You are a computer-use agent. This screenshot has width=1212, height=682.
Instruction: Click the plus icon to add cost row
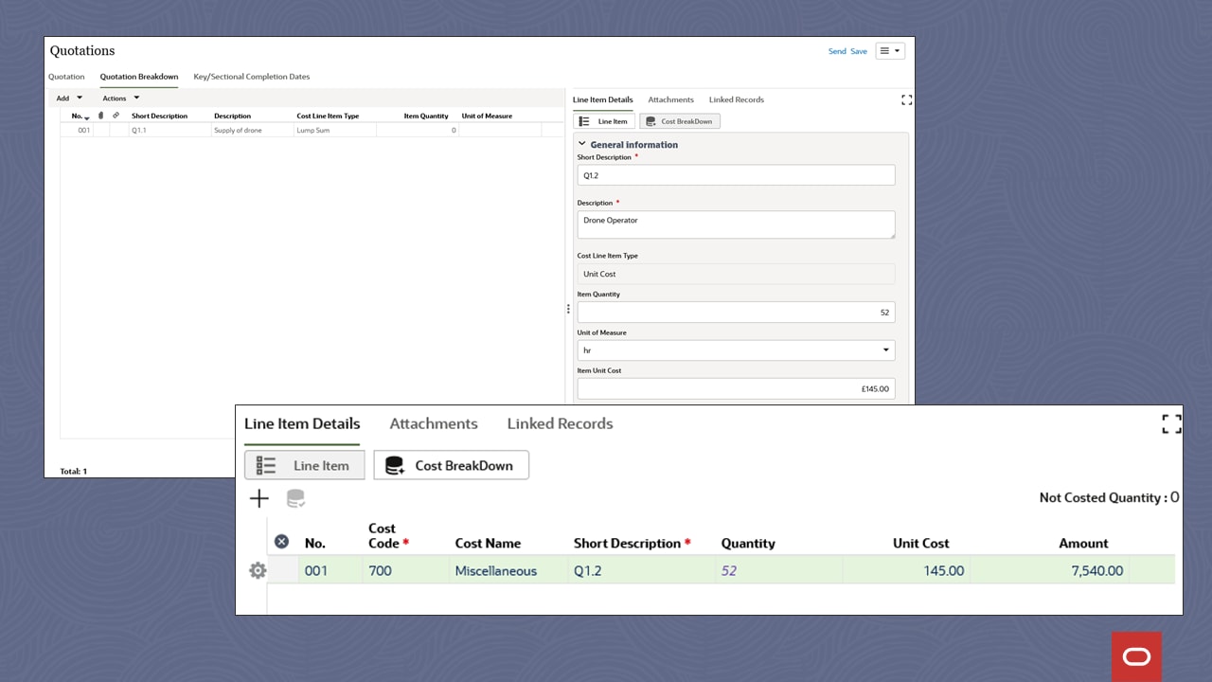tap(259, 498)
